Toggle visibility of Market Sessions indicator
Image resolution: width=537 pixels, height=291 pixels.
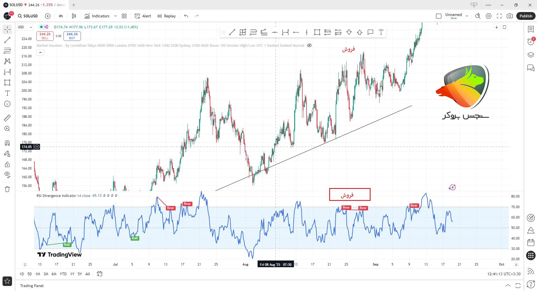(x=309, y=45)
